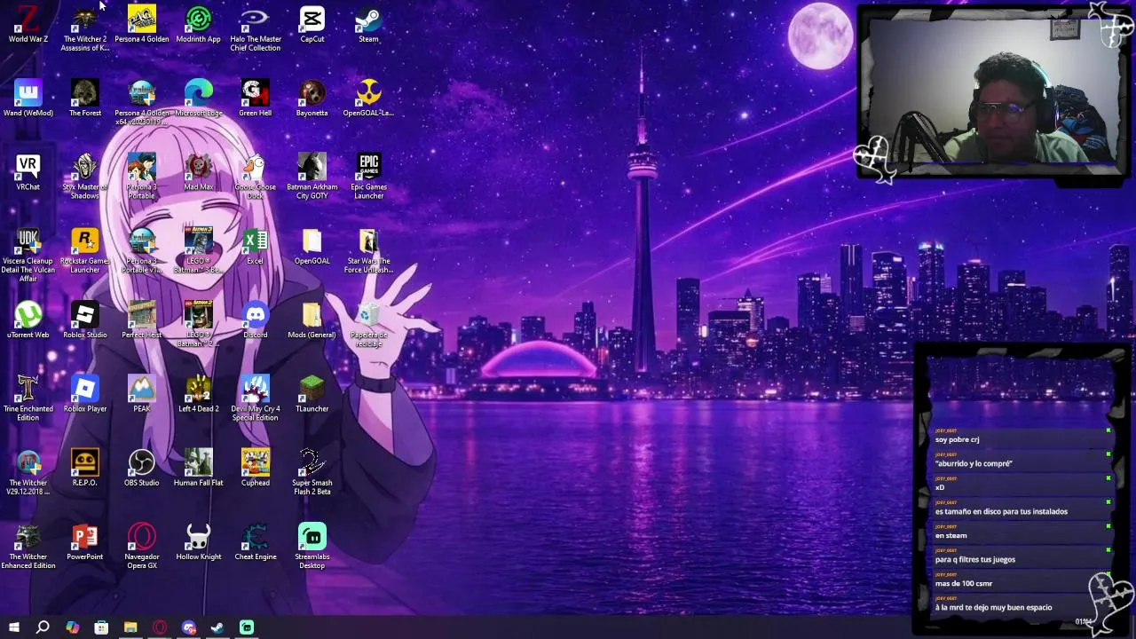Screen dimensions: 1136x639
Task: Select The Forest game icon
Action: pyautogui.click(x=85, y=98)
